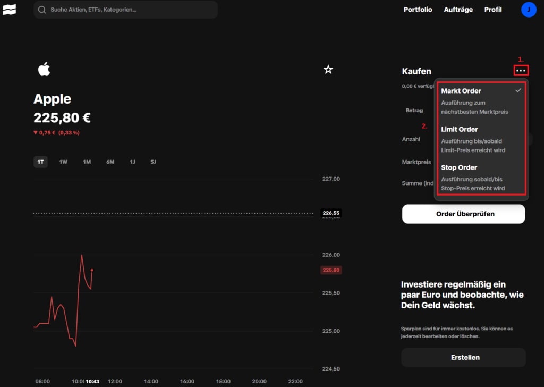Open the order type ellipsis menu
Screen dimensions: 544x387
click(521, 70)
